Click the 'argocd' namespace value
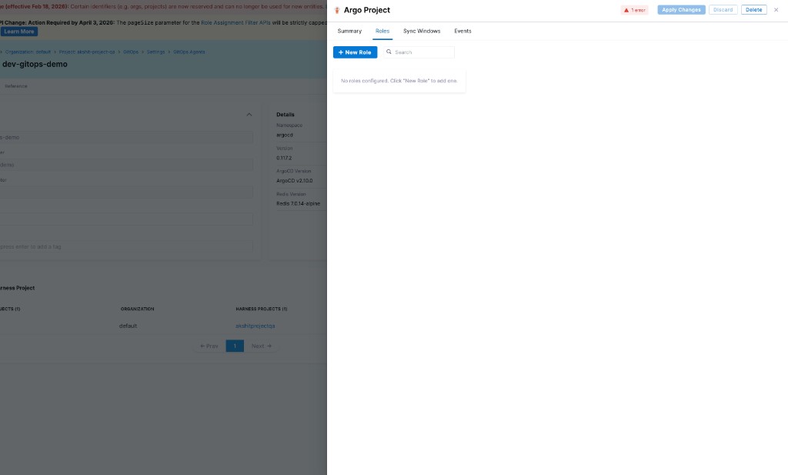Image resolution: width=788 pixels, height=475 pixels. [285, 135]
